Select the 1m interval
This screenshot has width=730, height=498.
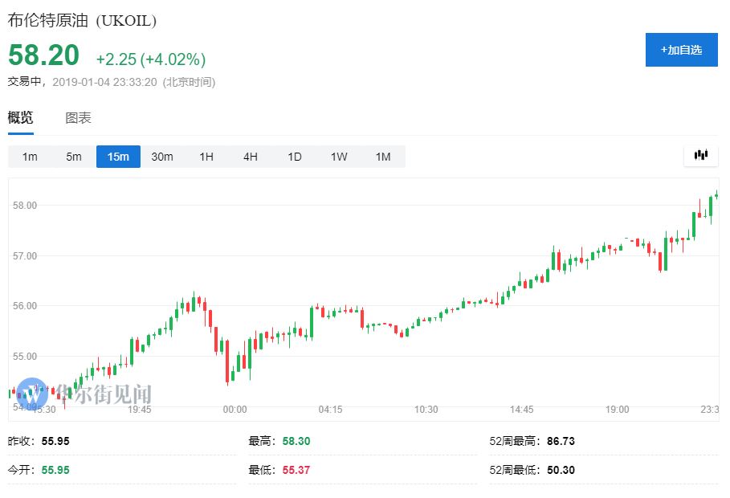[x=30, y=157]
